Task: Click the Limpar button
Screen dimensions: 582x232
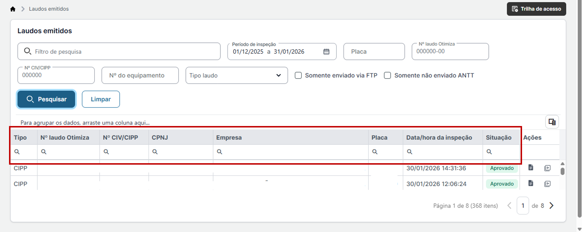Action: pyautogui.click(x=101, y=99)
